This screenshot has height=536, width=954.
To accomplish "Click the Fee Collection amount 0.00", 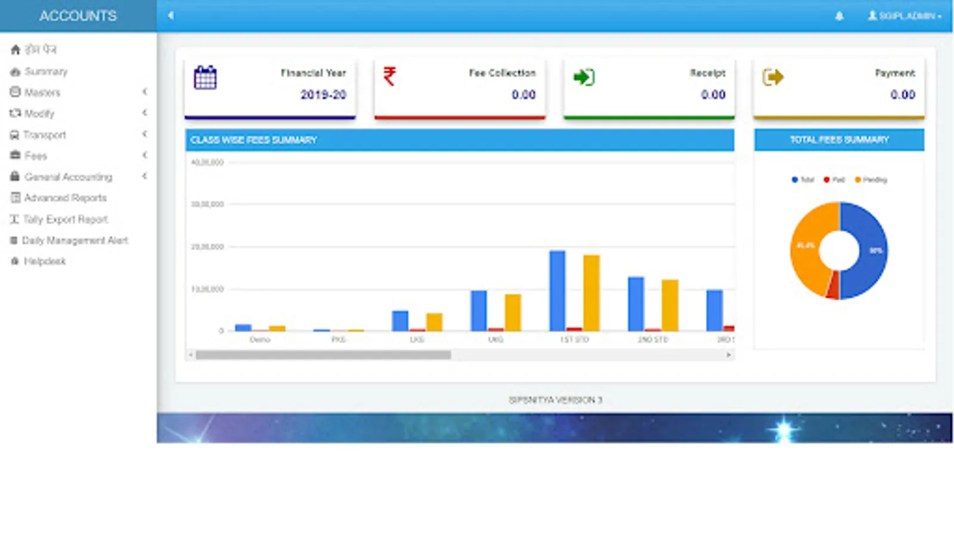I will point(524,95).
